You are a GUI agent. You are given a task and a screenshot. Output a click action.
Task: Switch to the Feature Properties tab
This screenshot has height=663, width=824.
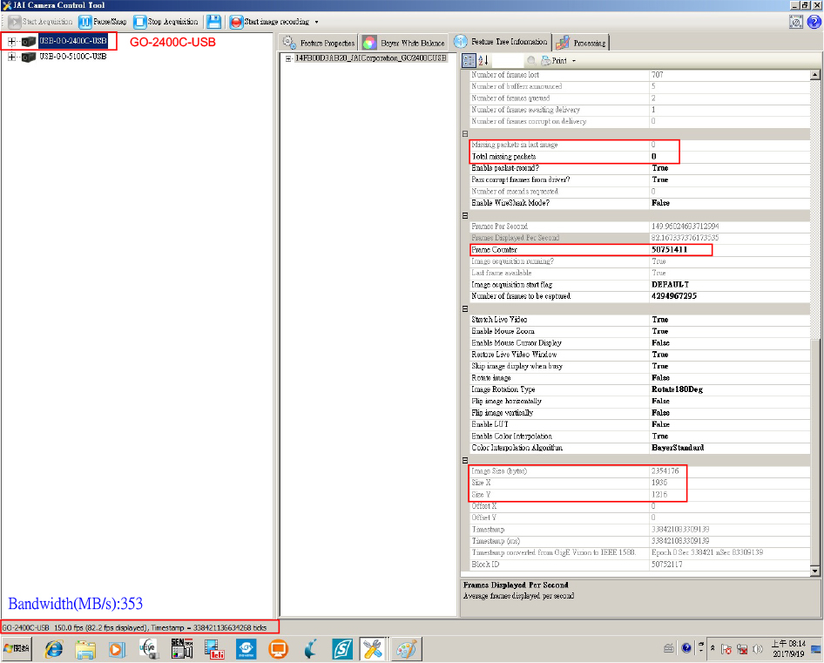coord(319,43)
